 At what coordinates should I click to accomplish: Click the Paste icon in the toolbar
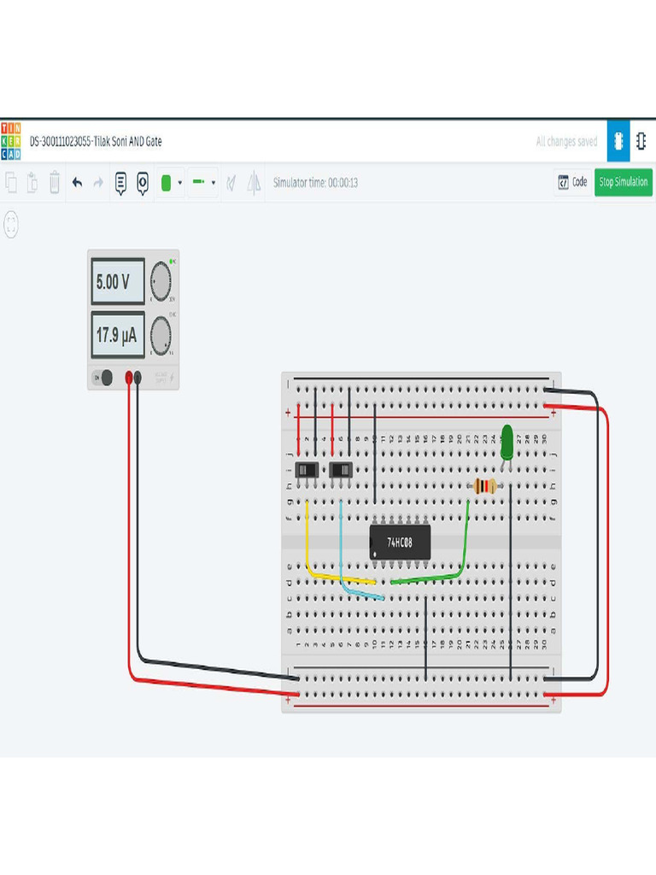tap(32, 183)
